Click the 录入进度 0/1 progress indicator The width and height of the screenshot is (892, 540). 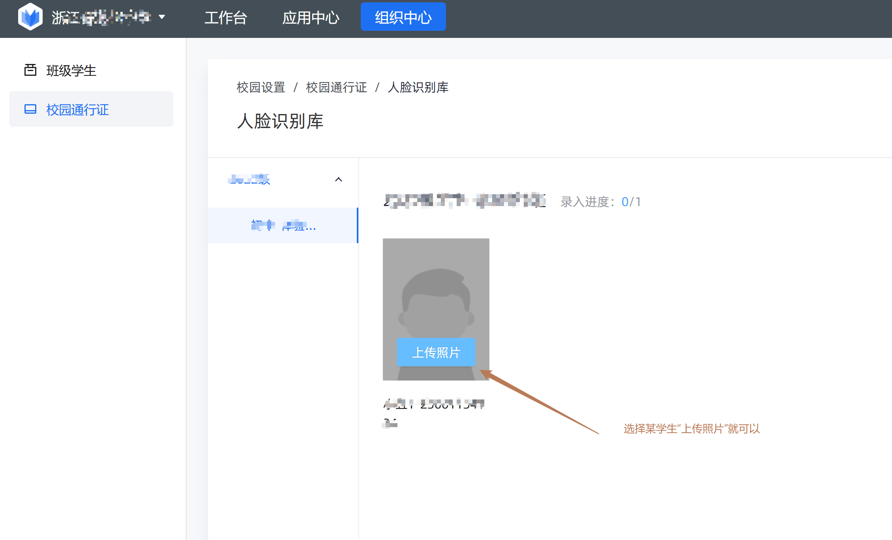click(601, 202)
